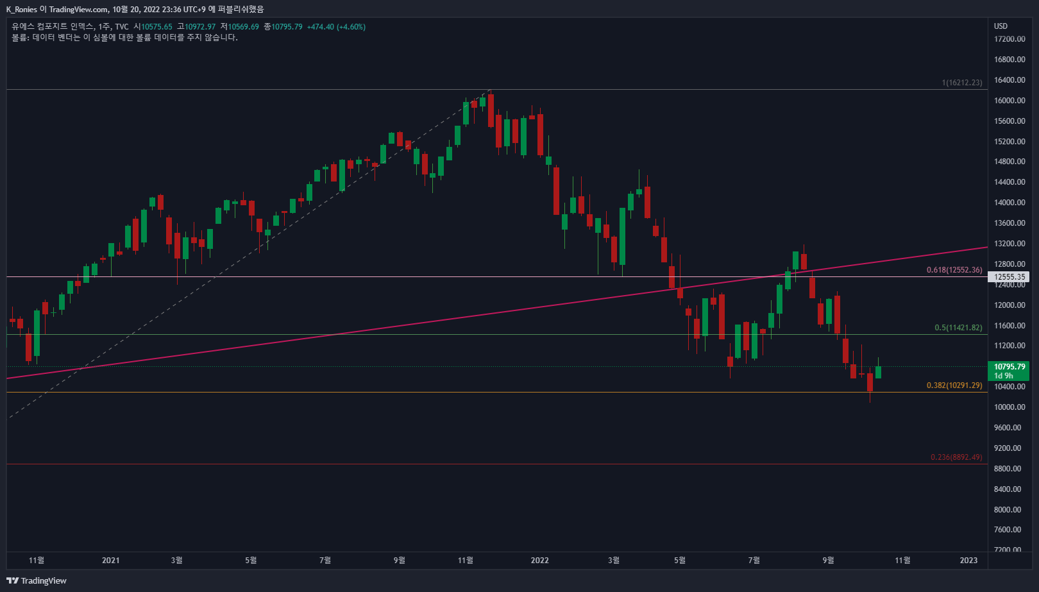Click the 2022 time axis label
The width and height of the screenshot is (1039, 592).
[x=540, y=561]
